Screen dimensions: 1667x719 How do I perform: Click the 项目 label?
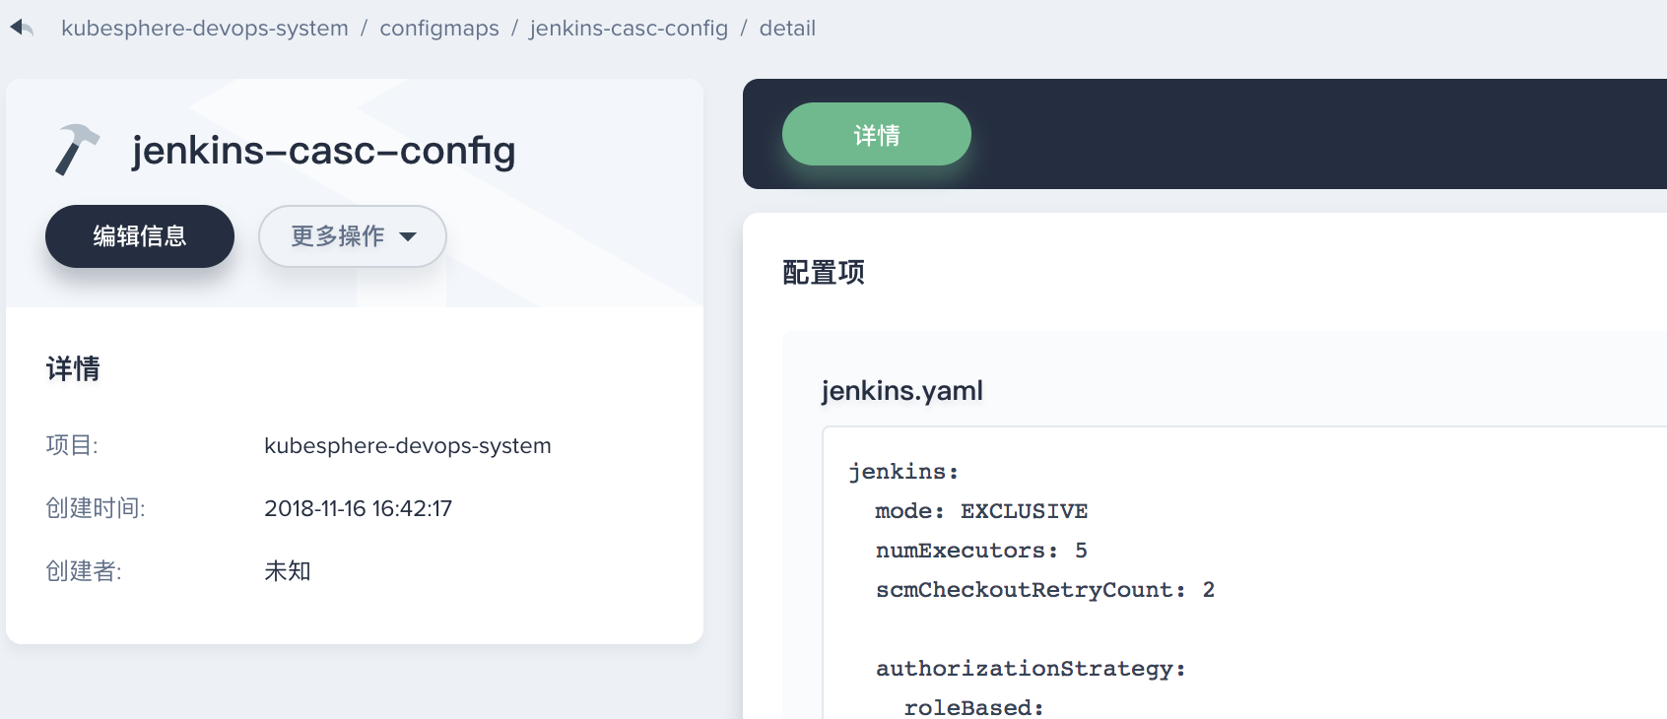[x=72, y=445]
